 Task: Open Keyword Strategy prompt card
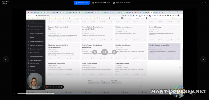pyautogui.click(x=164, y=33)
